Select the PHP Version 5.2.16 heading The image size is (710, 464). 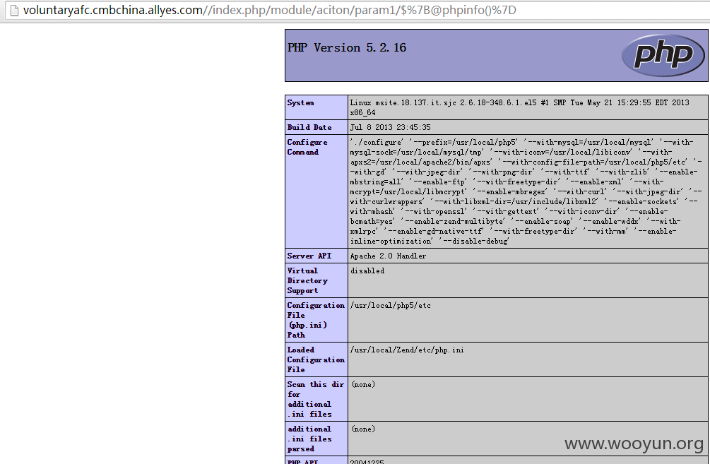(x=347, y=47)
